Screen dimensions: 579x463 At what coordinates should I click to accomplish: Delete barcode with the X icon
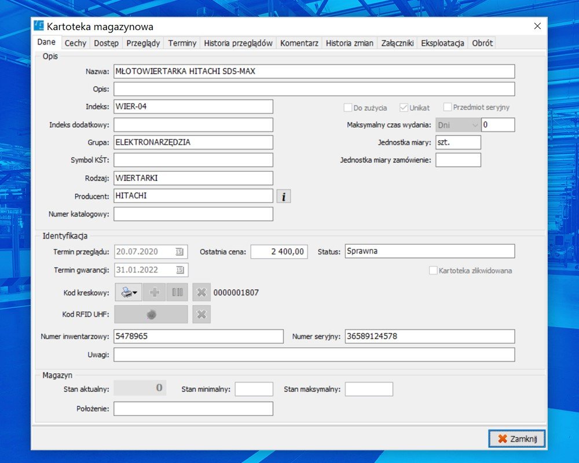[x=201, y=293]
